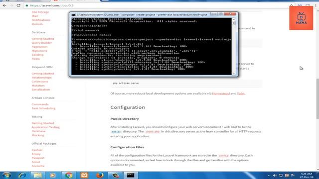Open the Notifications docs link
319x179 pixels.
(41, 20)
